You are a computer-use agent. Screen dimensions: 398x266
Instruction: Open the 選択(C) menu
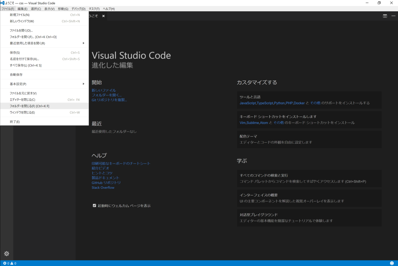click(x=36, y=9)
